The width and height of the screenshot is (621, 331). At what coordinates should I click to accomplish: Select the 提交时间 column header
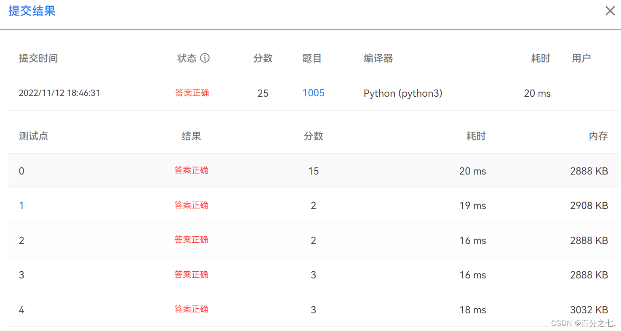[x=38, y=58]
